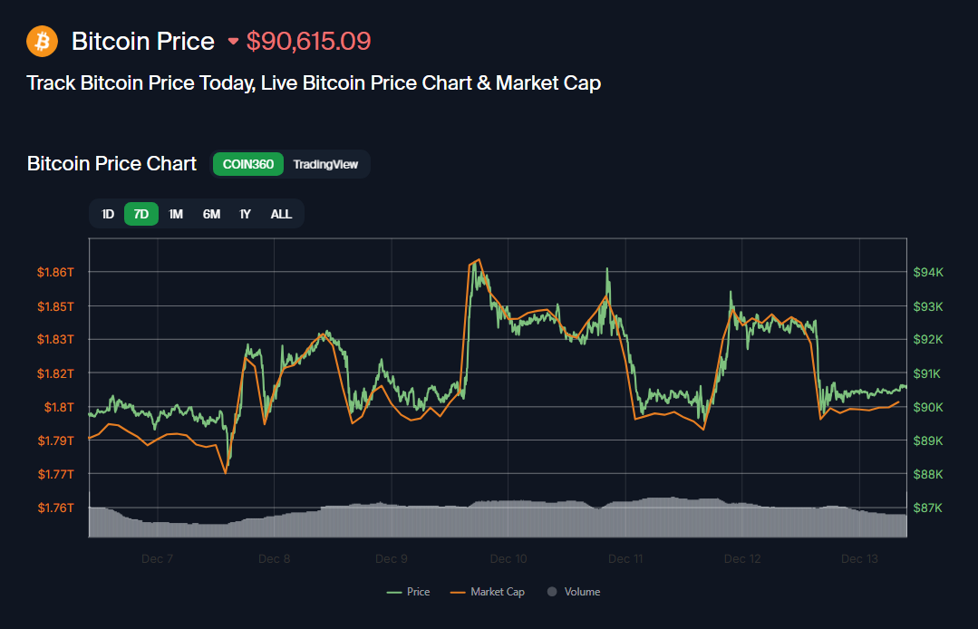Switch to the 1M chart view
Image resolution: width=978 pixels, height=629 pixels.
click(x=175, y=214)
